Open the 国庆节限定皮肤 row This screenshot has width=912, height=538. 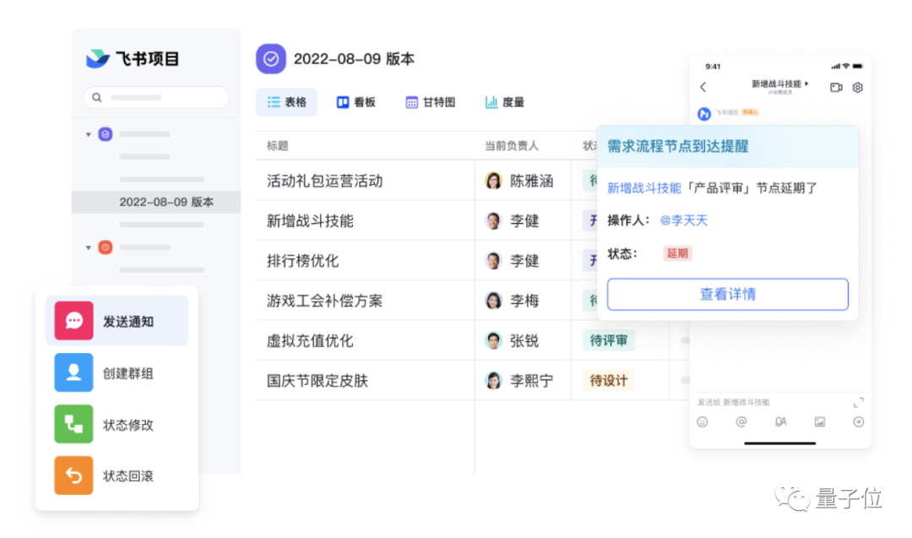[317, 381]
